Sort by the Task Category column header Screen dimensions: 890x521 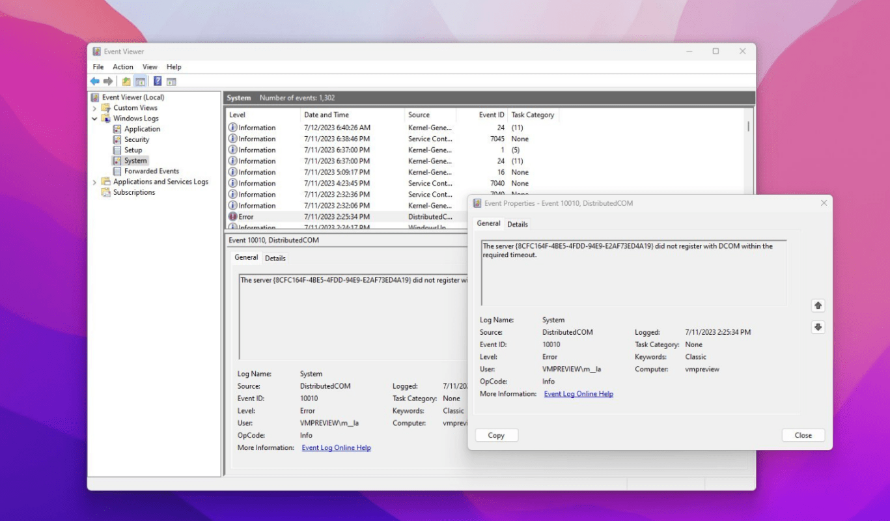(x=533, y=115)
